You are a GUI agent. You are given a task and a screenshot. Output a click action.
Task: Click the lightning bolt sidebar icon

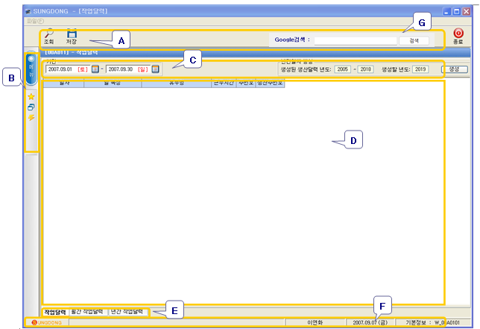(31, 118)
